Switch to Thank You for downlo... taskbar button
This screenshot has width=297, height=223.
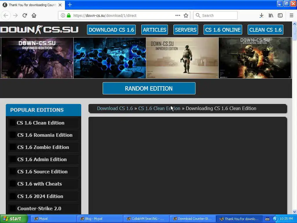click(239, 219)
